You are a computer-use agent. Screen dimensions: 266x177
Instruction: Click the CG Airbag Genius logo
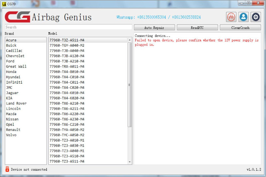48,17
